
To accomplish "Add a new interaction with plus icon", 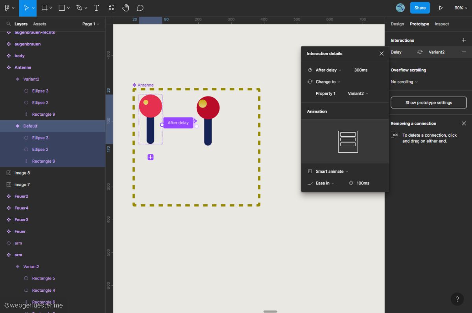I will click(464, 40).
